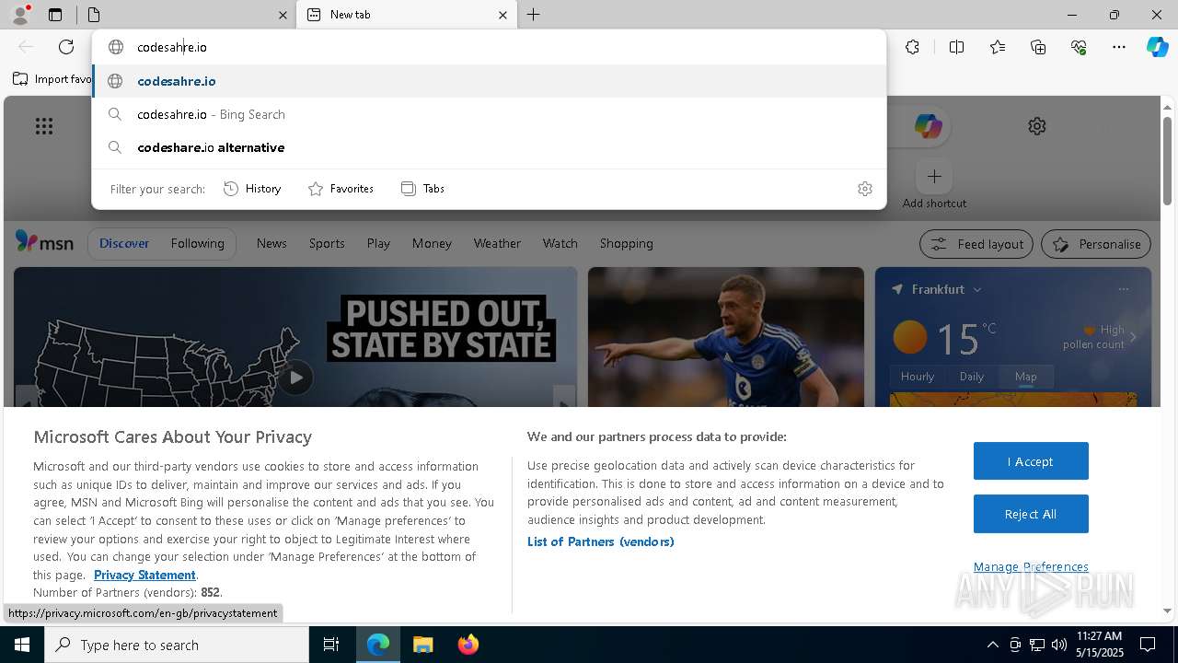1178x663 pixels.
Task: Filter search by History
Action: [x=252, y=189]
